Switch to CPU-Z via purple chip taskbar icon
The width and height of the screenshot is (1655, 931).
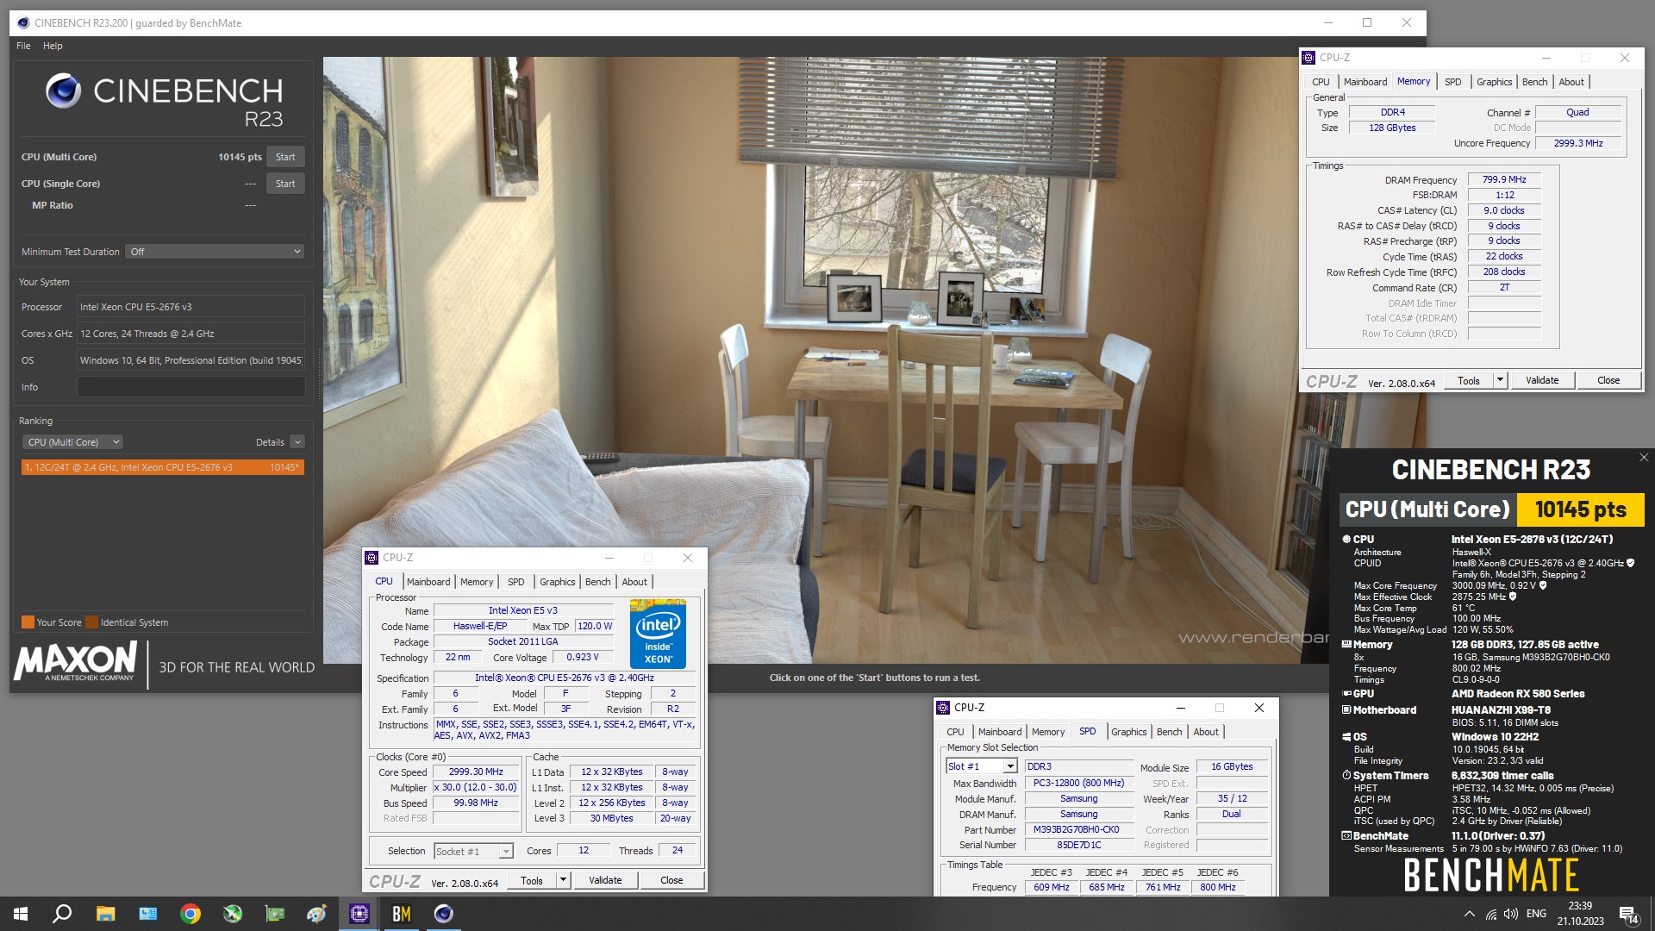click(x=359, y=914)
